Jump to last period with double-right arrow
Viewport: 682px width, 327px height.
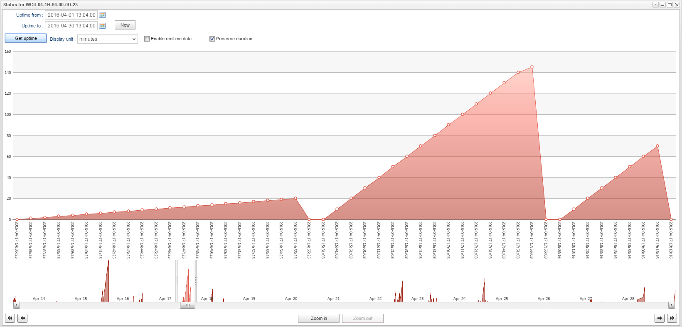click(x=672, y=318)
